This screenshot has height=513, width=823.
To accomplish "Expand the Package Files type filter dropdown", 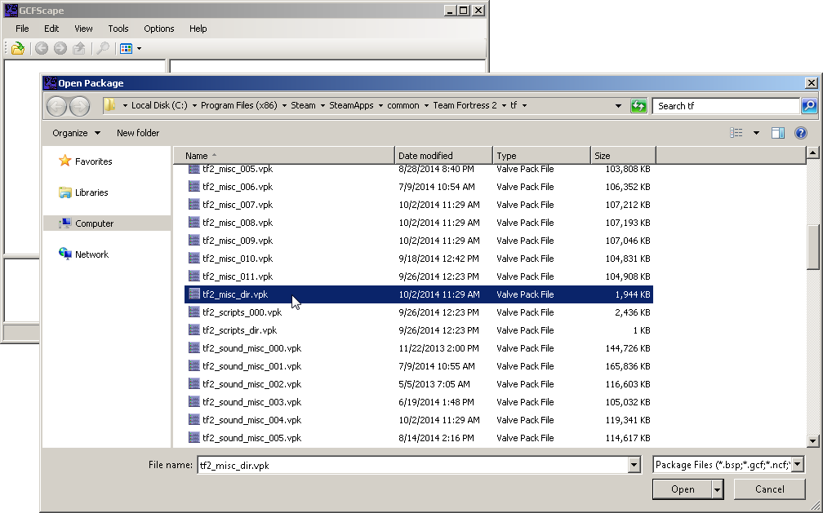I will 797,465.
